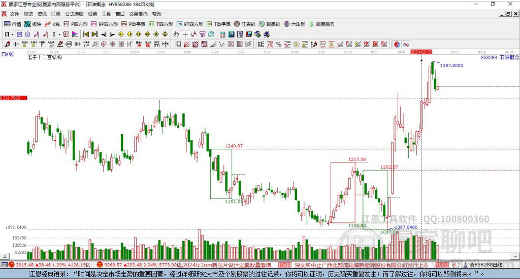
Task: Click the 深交所中止 news headline in the ticker
Action: [362, 265]
